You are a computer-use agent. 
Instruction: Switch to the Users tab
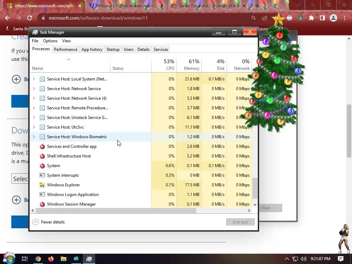[x=129, y=49]
